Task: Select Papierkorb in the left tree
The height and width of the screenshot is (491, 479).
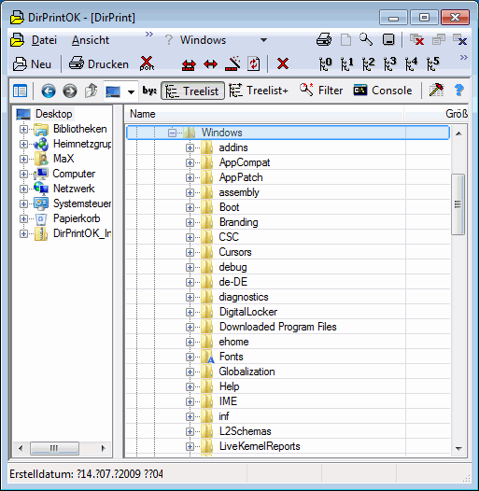Action: [77, 218]
